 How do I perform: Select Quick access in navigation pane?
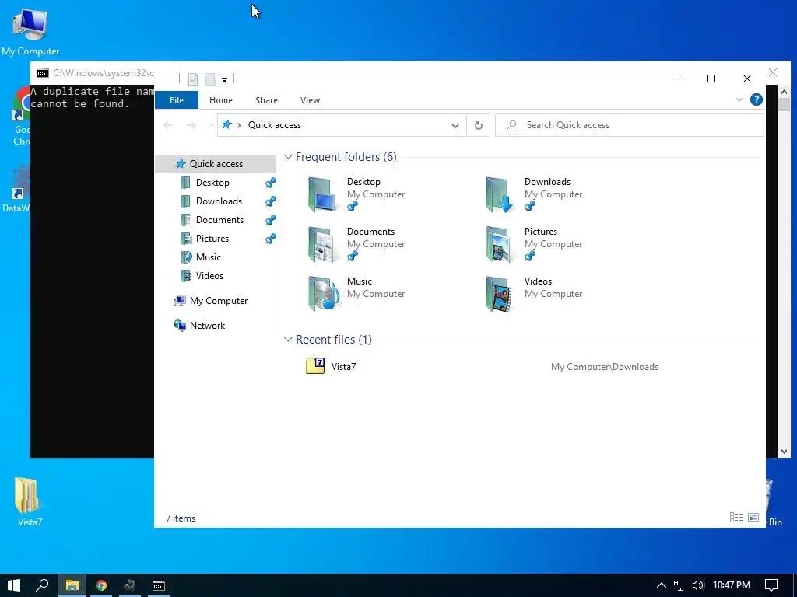[216, 163]
